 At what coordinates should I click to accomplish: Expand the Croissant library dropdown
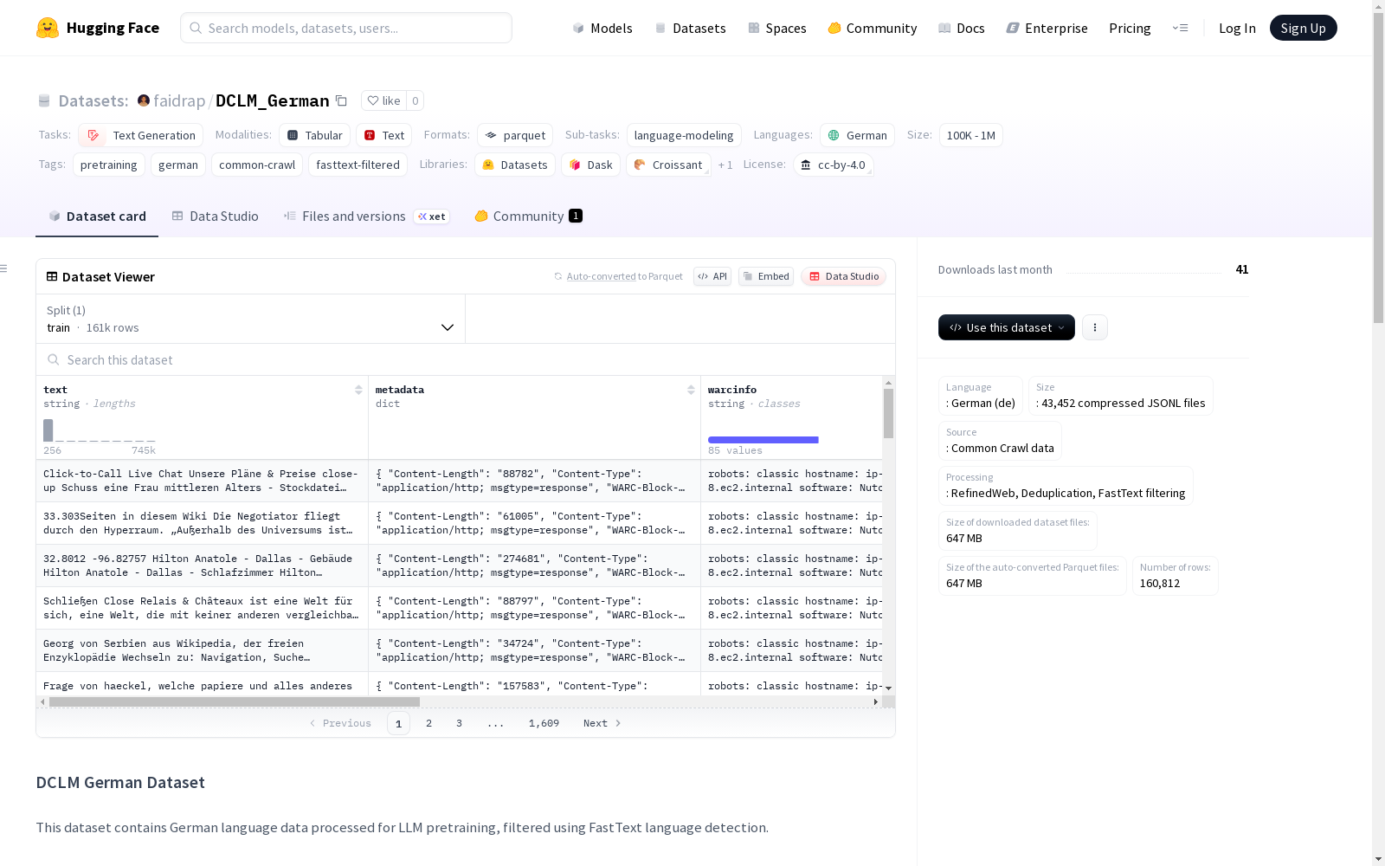tap(668, 165)
